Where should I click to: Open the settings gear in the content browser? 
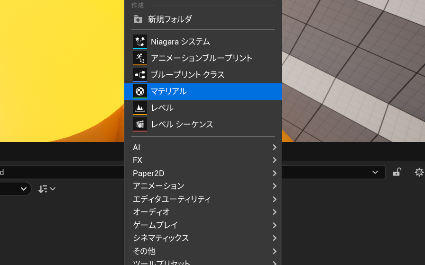pyautogui.click(x=419, y=172)
